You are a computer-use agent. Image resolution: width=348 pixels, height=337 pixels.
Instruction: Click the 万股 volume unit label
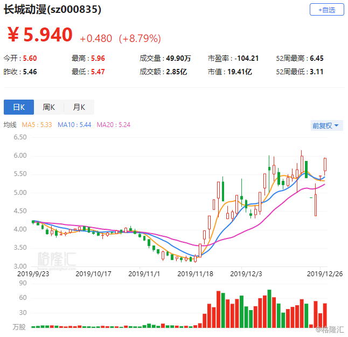coord(19,327)
